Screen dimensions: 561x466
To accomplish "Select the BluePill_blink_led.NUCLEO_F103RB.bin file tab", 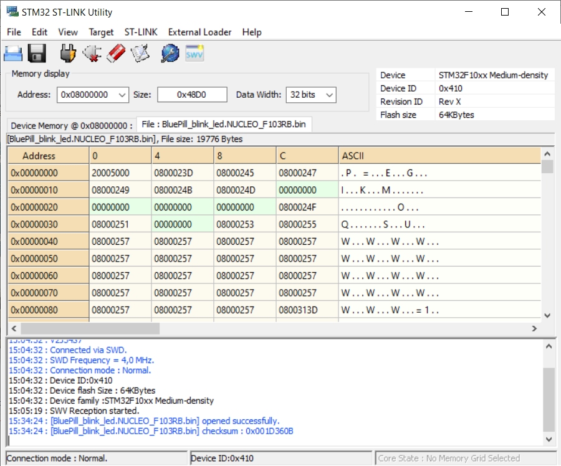I will [x=224, y=124].
